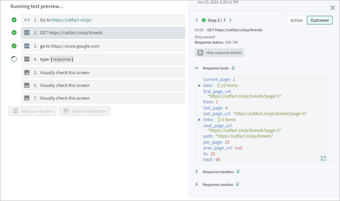
Task: Open the catfact.ninja link in step 1
Action: click(x=71, y=20)
